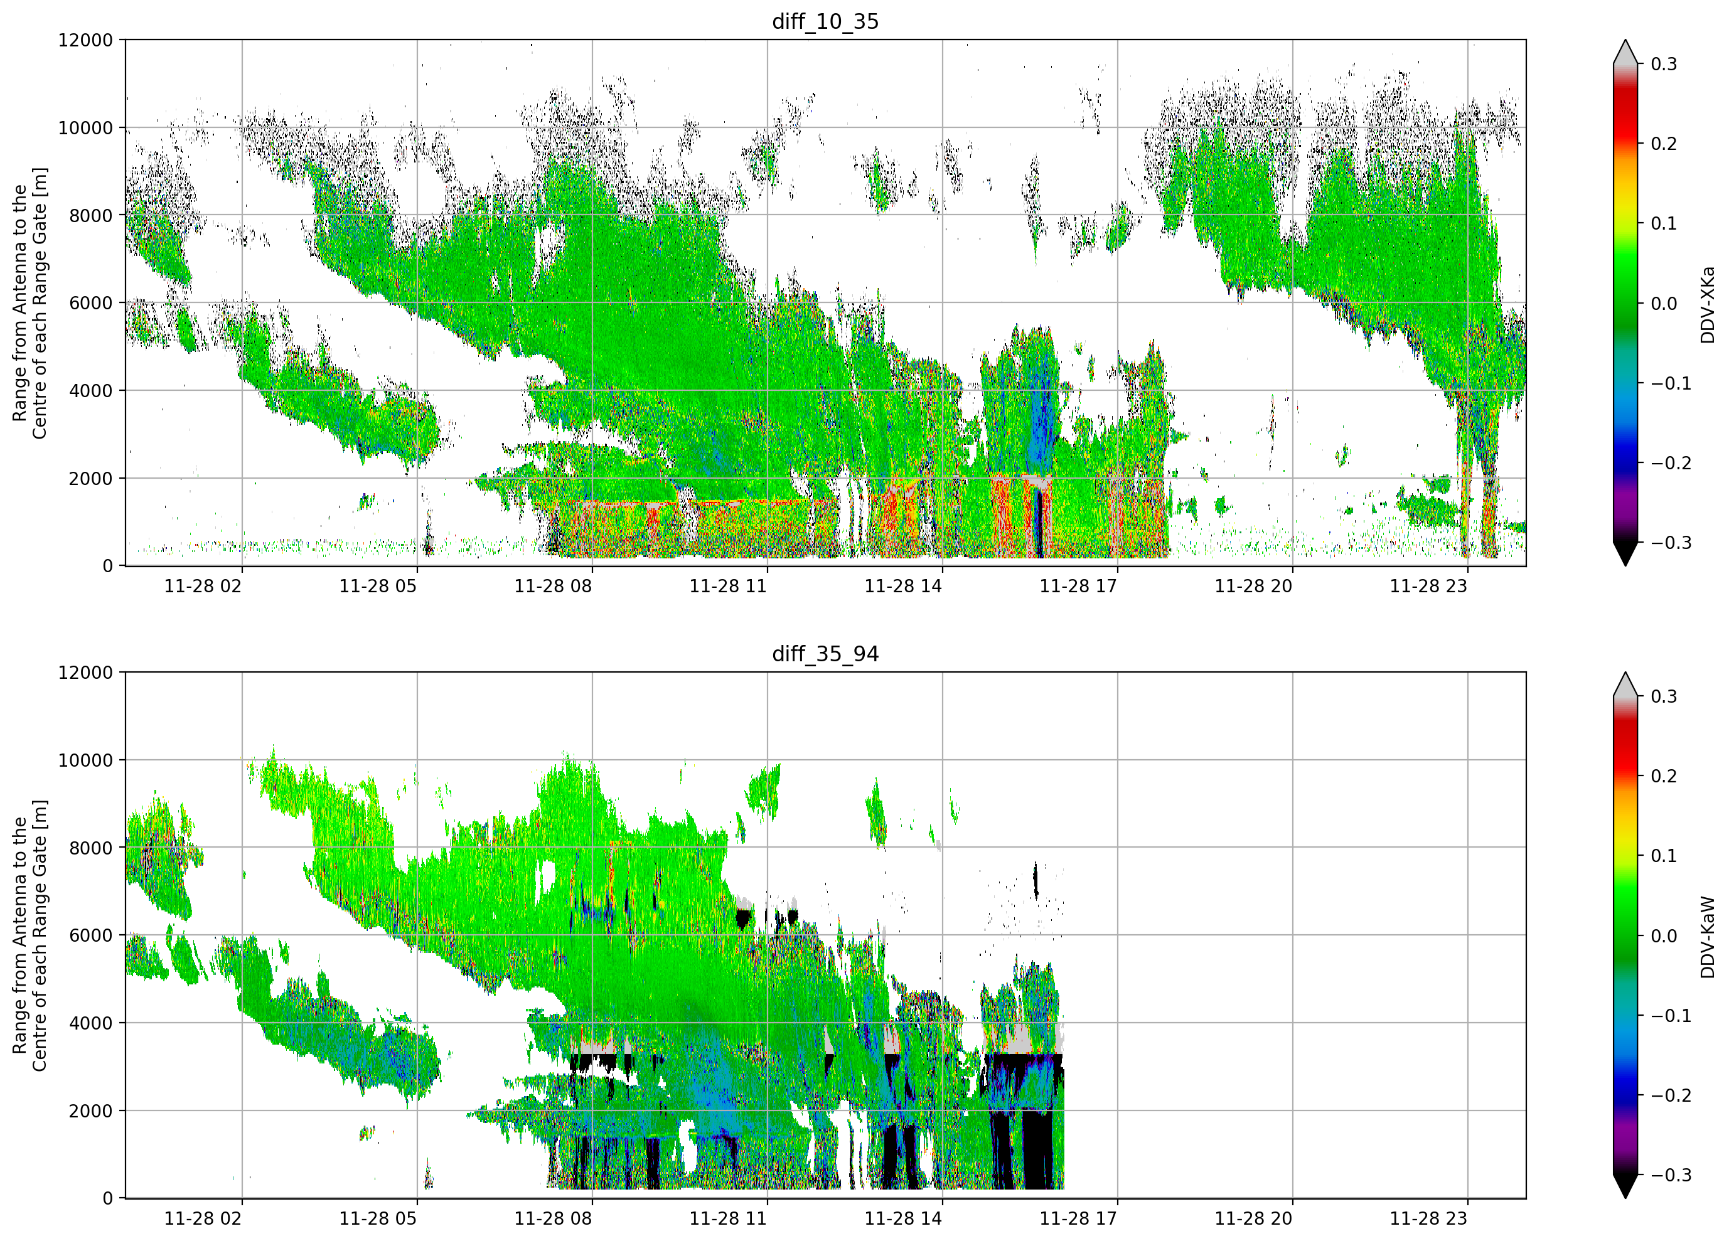Pick the 11-28 02 tick under diff_35_94
The image size is (1729, 1241).
[x=203, y=1219]
